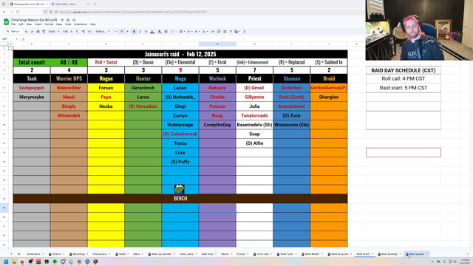Click the Firefox taskbar icon

pos(22,262)
